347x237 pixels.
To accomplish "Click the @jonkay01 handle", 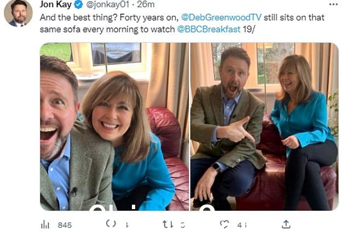I will (x=107, y=4).
